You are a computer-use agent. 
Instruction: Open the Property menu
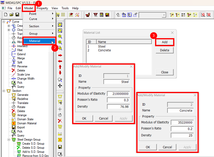click(x=42, y=8)
